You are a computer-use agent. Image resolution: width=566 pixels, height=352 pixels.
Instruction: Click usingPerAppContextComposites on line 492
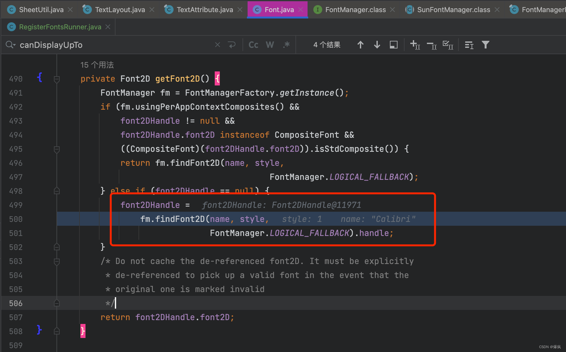point(205,107)
